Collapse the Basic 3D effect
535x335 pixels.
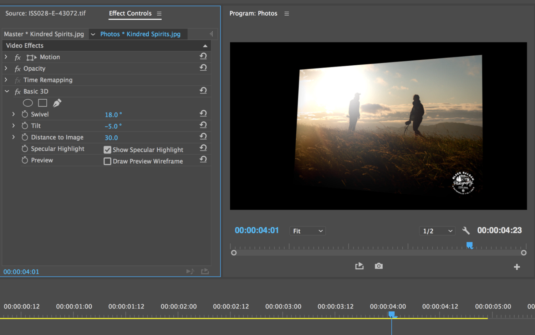(x=7, y=91)
